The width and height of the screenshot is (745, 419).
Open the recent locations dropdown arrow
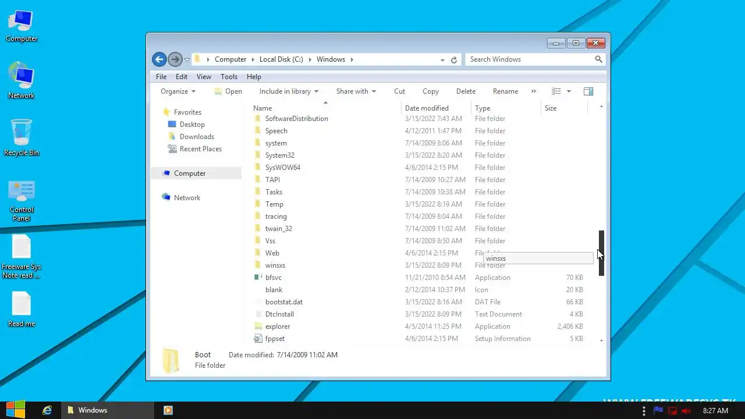[x=187, y=60]
